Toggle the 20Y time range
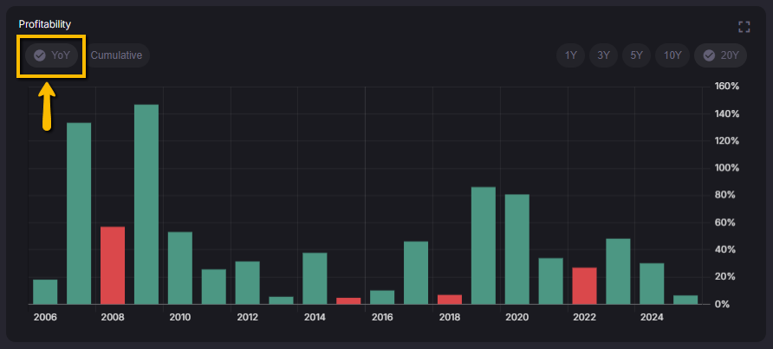The image size is (773, 349). 720,55
